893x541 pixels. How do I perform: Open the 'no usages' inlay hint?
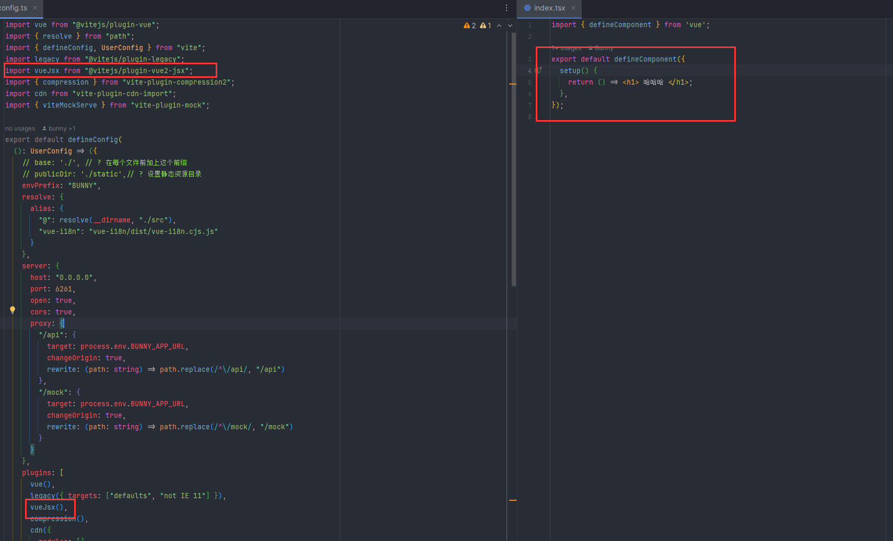[20, 128]
